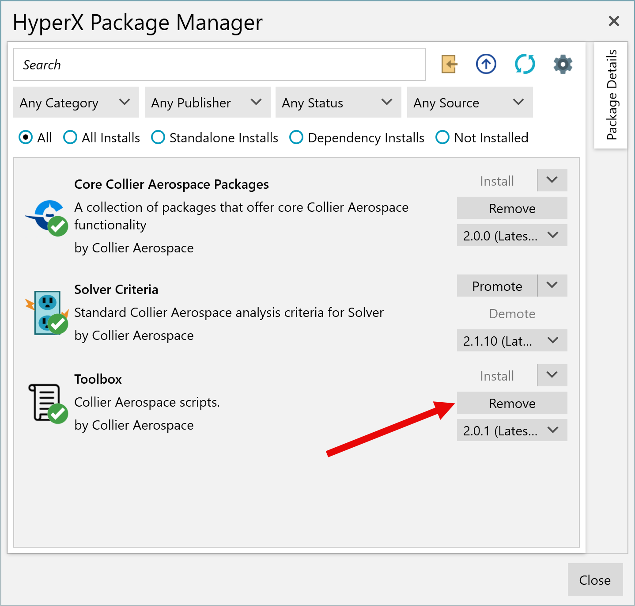Click the Close button
Viewport: 635px width, 606px height.
[595, 579]
